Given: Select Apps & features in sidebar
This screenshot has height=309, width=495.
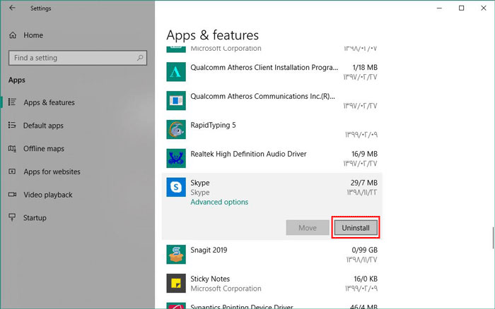Looking at the screenshot, I should point(49,102).
